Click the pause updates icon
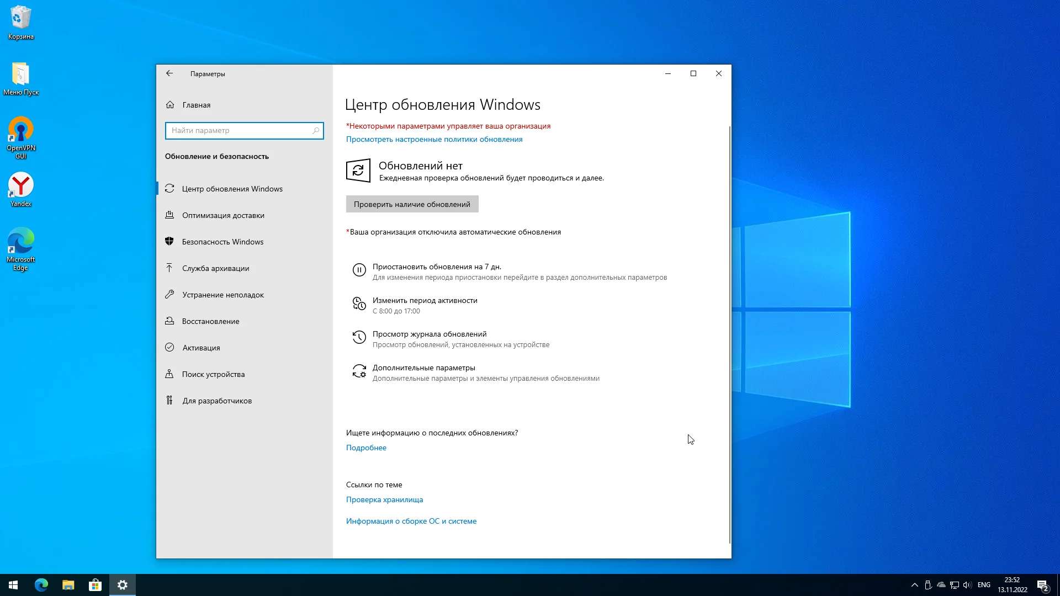This screenshot has width=1060, height=596. pos(359,270)
